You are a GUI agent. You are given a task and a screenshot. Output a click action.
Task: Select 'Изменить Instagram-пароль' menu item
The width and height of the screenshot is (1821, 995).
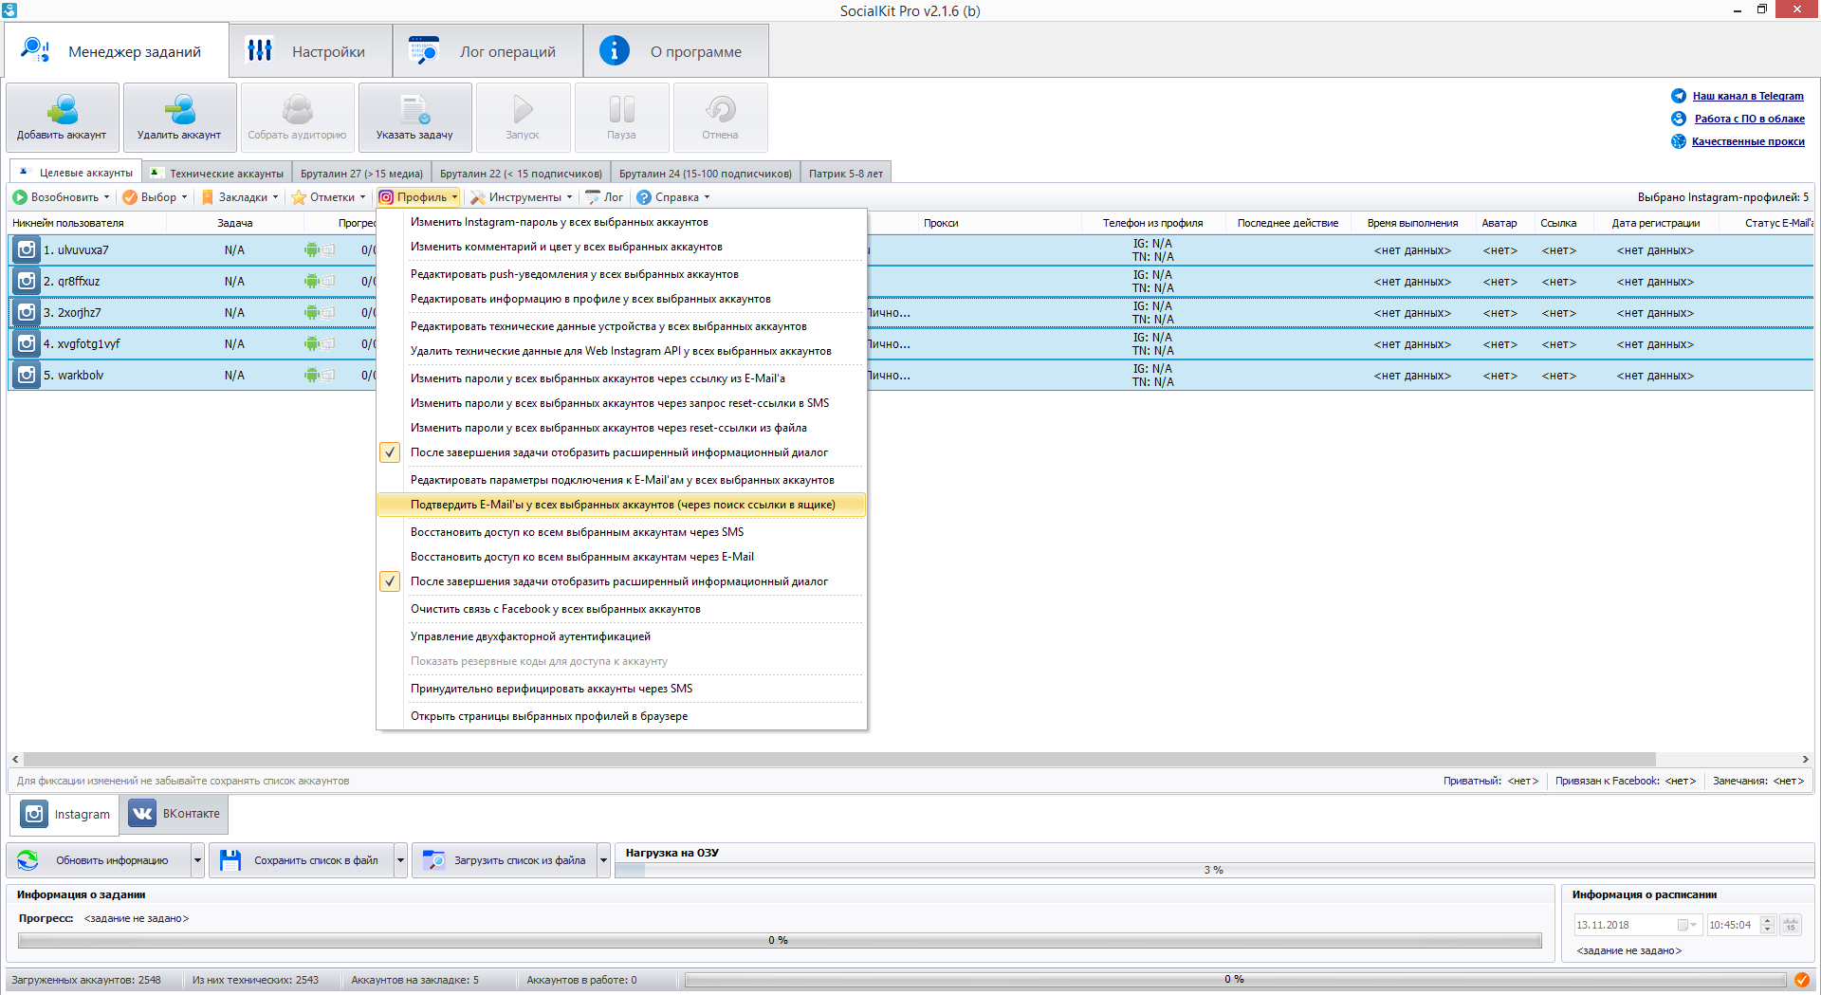[x=621, y=222]
